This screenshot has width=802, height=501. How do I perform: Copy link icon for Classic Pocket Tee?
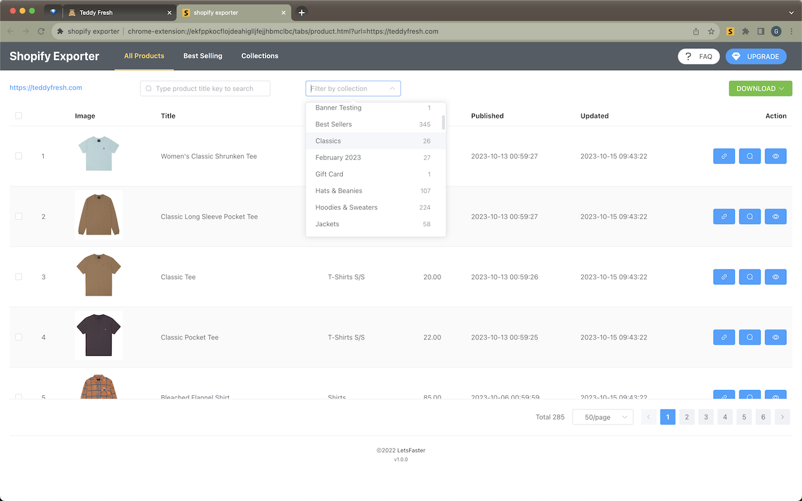coord(724,337)
